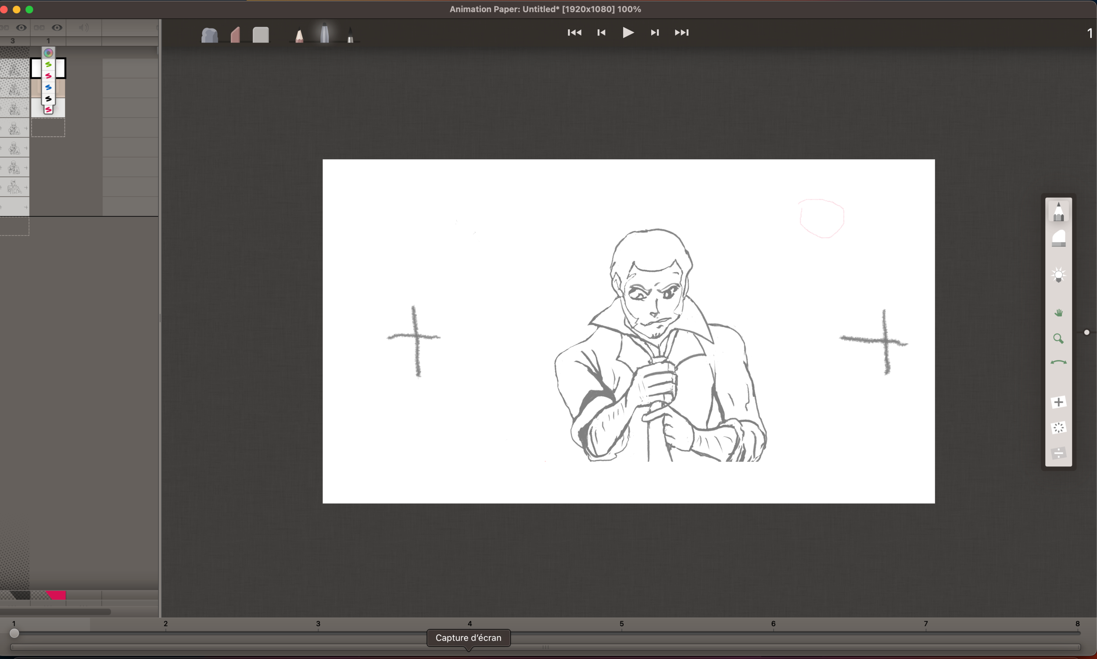
Task: Toggle the eye on layer column 3
Action: tap(21, 28)
